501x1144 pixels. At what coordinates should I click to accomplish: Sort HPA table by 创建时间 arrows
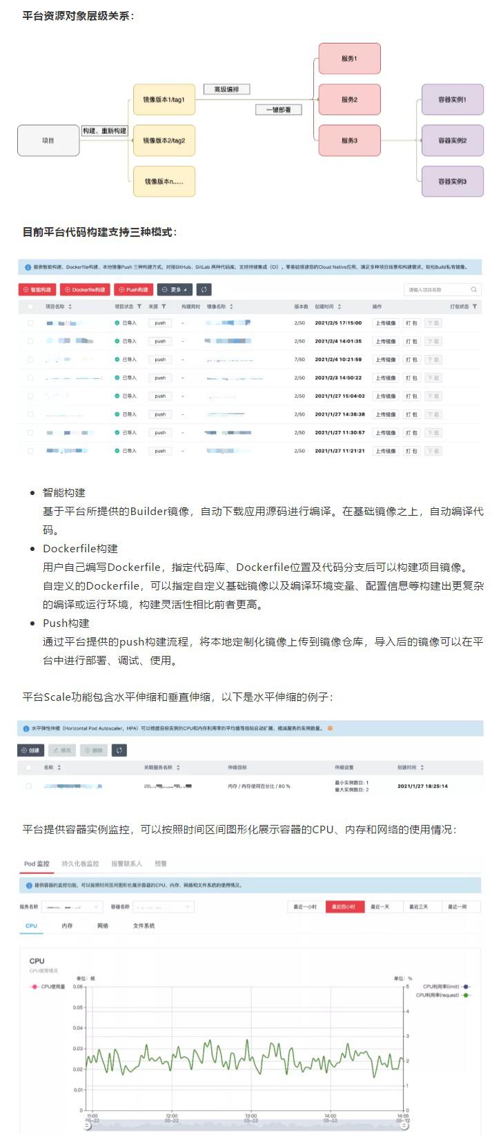coord(422,768)
